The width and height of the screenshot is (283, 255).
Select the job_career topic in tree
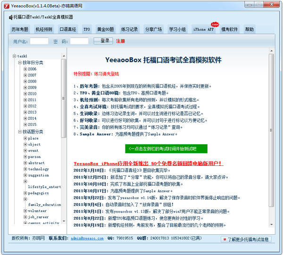tap(39, 217)
